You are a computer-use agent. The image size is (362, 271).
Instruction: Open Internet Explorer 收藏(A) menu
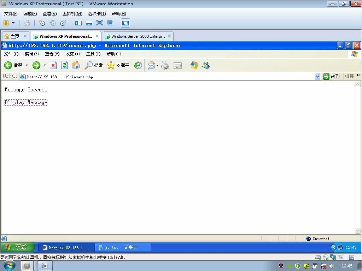pyautogui.click(x=73, y=54)
